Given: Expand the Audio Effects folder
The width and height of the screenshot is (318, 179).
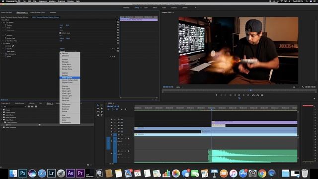Looking at the screenshot, I should click(x=1, y=115).
